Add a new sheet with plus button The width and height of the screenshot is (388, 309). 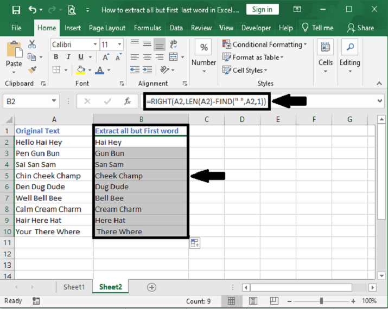pyautogui.click(x=151, y=287)
